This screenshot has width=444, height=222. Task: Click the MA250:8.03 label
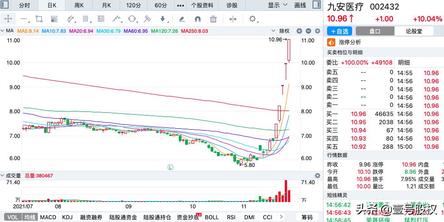point(195,31)
